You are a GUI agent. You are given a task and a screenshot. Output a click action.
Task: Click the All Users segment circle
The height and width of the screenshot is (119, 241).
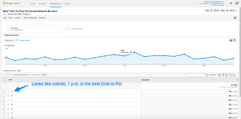8,29
